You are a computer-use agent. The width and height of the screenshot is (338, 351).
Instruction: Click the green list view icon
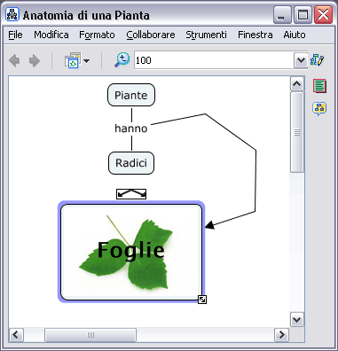coord(320,86)
